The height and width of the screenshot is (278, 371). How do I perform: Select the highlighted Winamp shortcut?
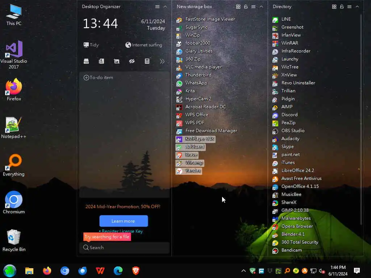[x=189, y=163]
